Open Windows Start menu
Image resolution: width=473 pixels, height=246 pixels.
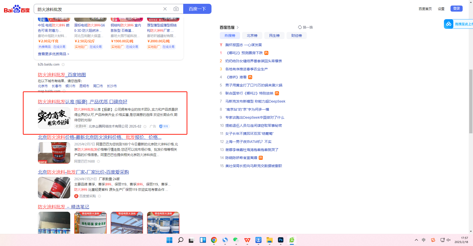point(169,240)
